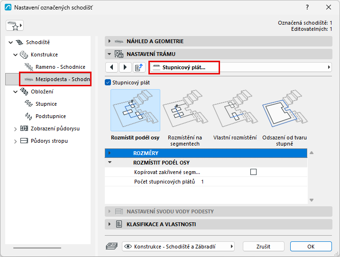Go to previous page with left arrow
Image resolution: width=340 pixels, height=257 pixels.
click(111, 67)
